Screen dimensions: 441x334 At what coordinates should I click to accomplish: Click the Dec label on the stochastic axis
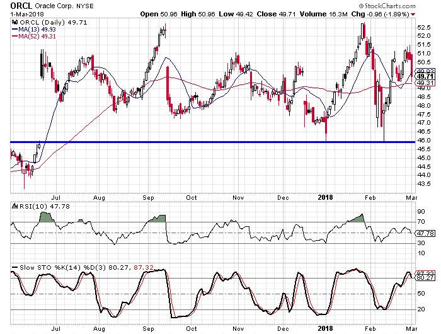pos(283,329)
